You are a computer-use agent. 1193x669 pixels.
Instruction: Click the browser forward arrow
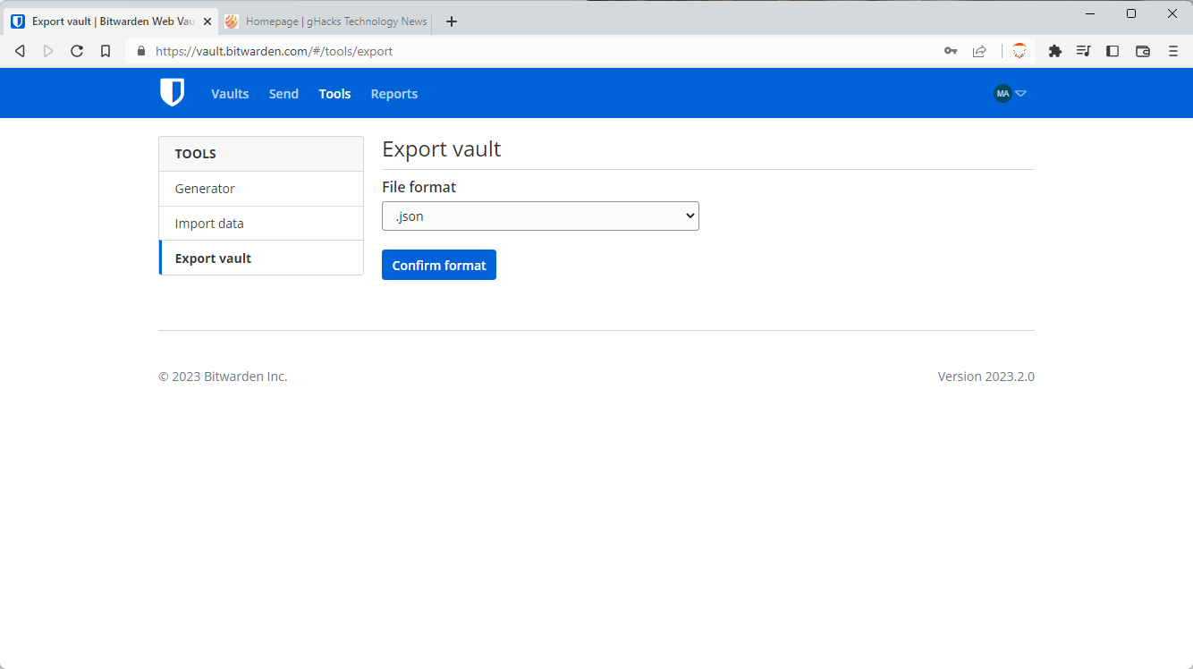(48, 51)
